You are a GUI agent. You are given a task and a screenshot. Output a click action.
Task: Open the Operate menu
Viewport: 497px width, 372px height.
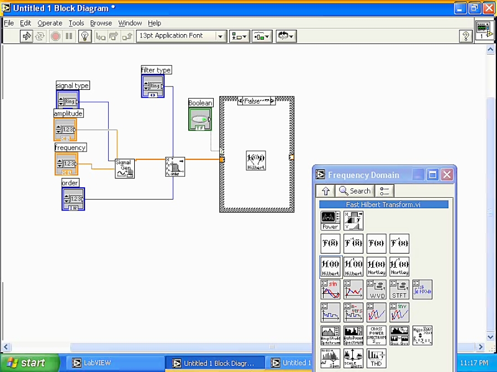click(x=50, y=23)
